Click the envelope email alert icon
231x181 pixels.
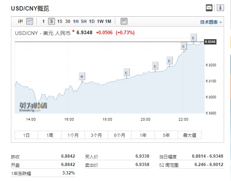[x=209, y=8]
